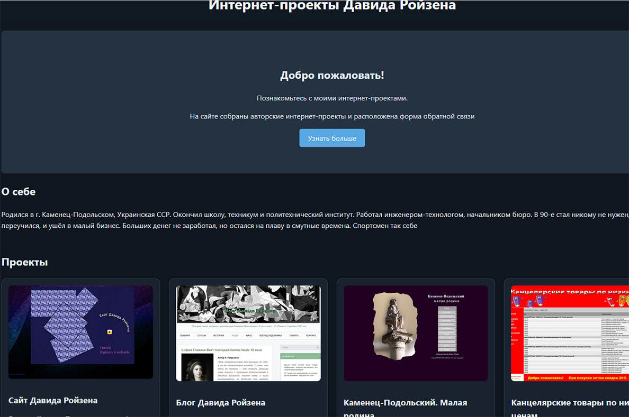Select the "Блог Давида Ройзена" card title

tap(221, 403)
